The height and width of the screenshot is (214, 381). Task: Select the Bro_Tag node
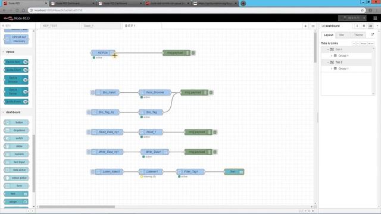tap(151, 112)
